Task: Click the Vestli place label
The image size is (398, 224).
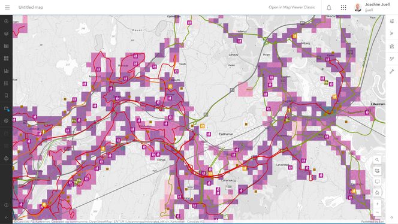Action: pyautogui.click(x=182, y=64)
